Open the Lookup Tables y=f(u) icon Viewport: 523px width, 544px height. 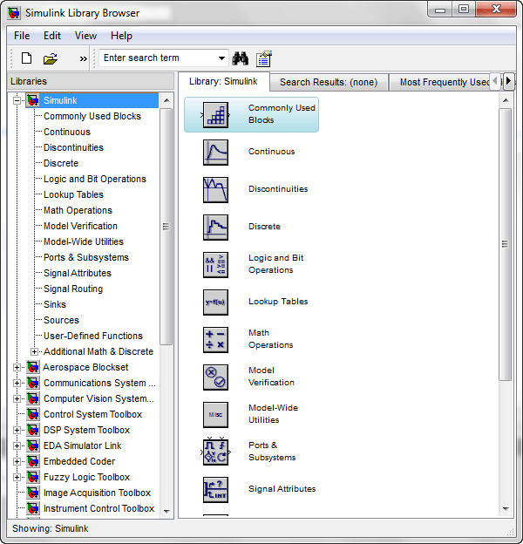pos(215,303)
